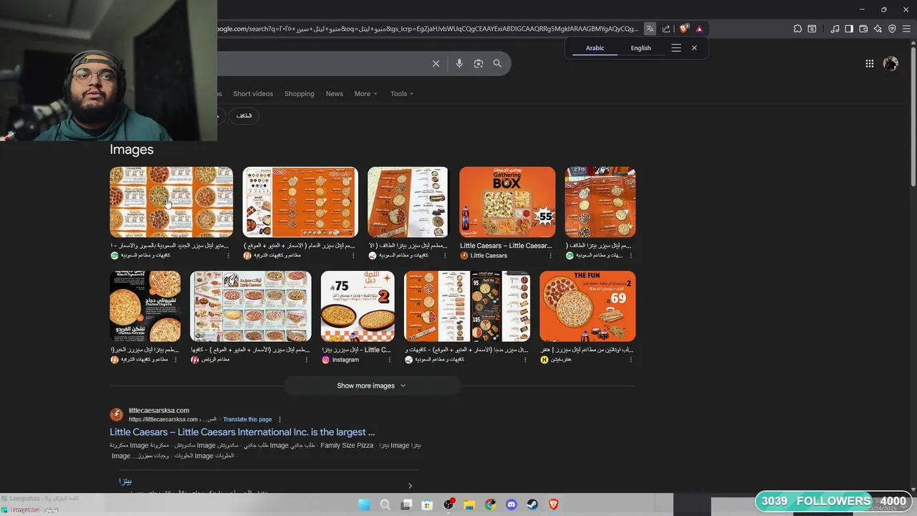Open the Brave Wallet icon
Screen dimensions: 917x516
[863, 29]
